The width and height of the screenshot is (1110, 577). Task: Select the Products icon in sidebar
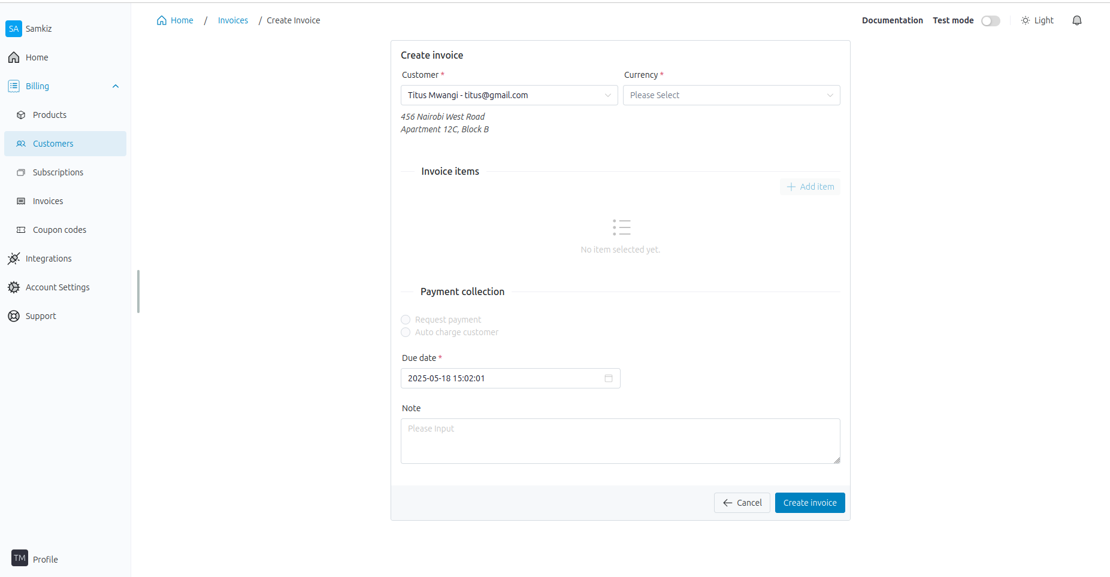coord(20,115)
